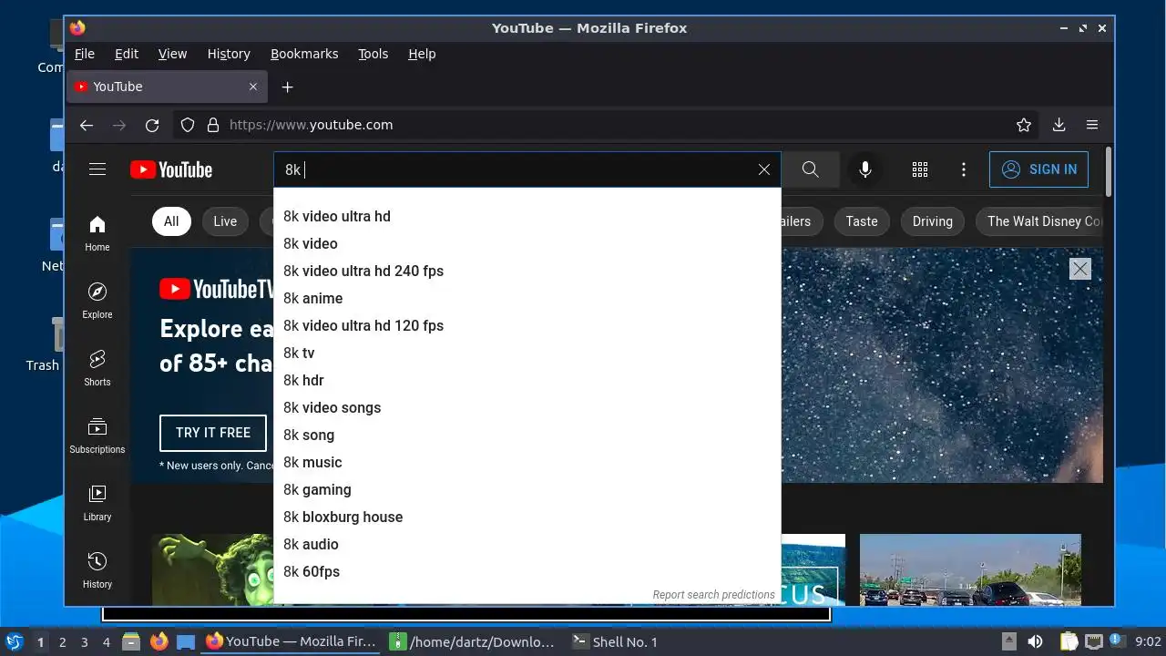Screen dimensions: 1166x656
Task: Open Shorts in the sidebar
Action: [97, 368]
